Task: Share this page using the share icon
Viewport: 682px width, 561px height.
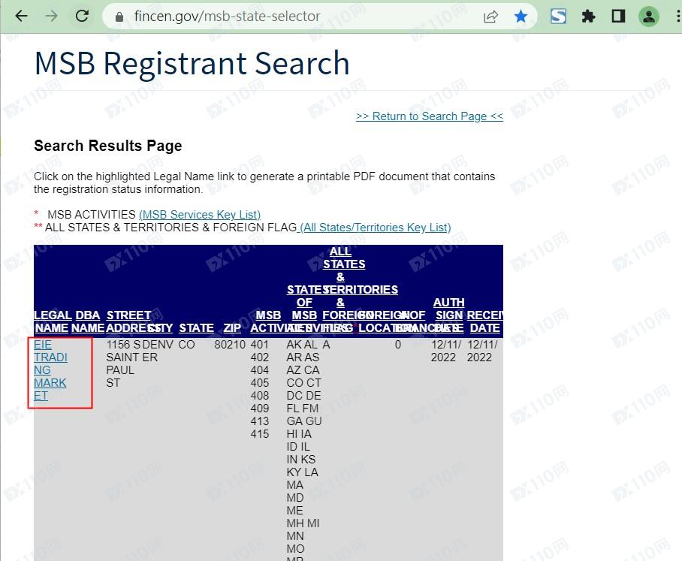Action: [490, 17]
